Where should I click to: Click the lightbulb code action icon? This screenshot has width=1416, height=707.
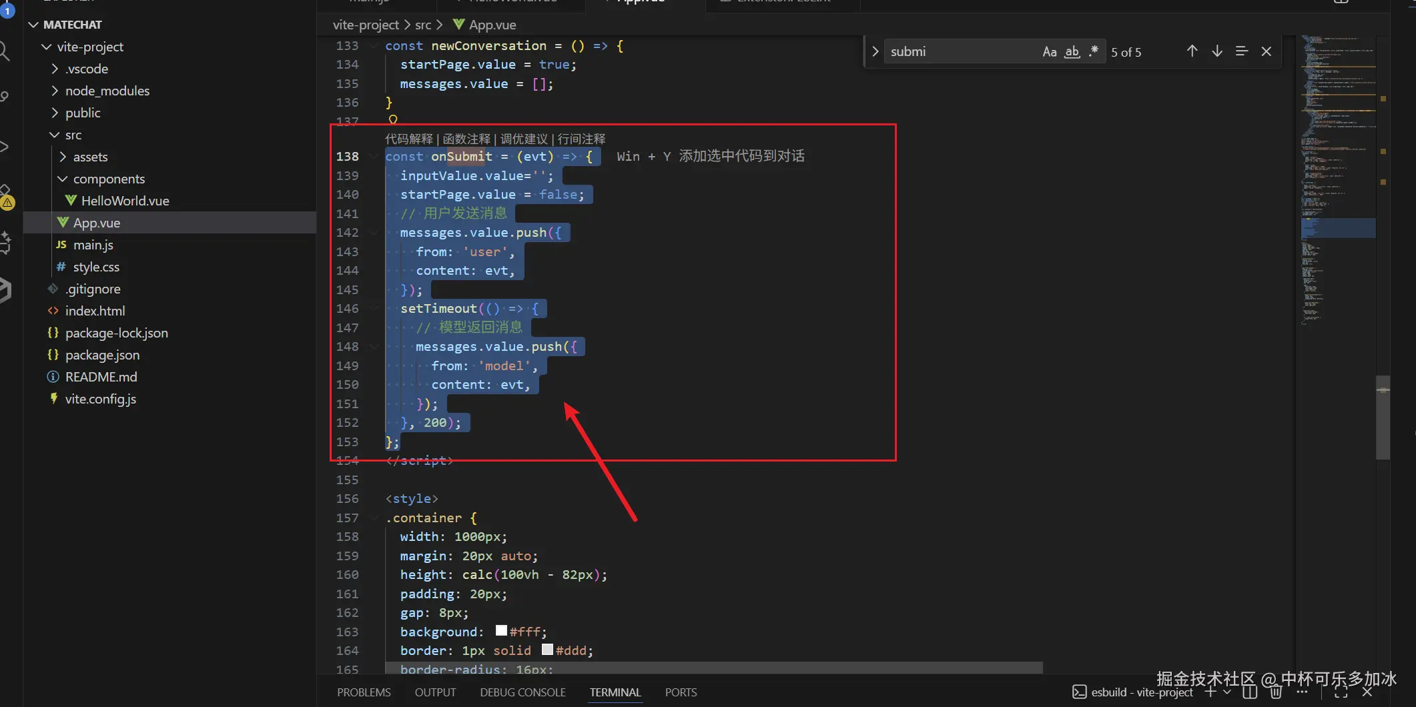pyautogui.click(x=393, y=119)
